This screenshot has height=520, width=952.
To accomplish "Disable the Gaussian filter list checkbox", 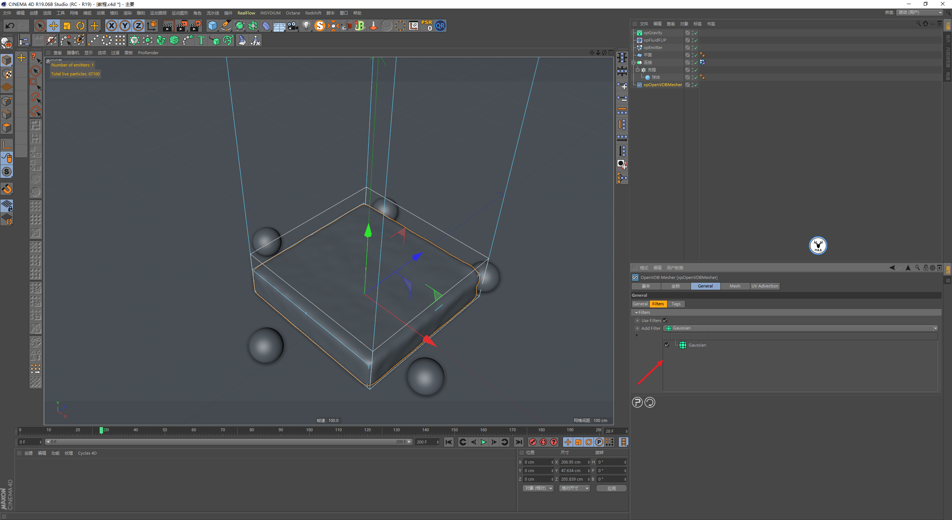I will point(667,345).
